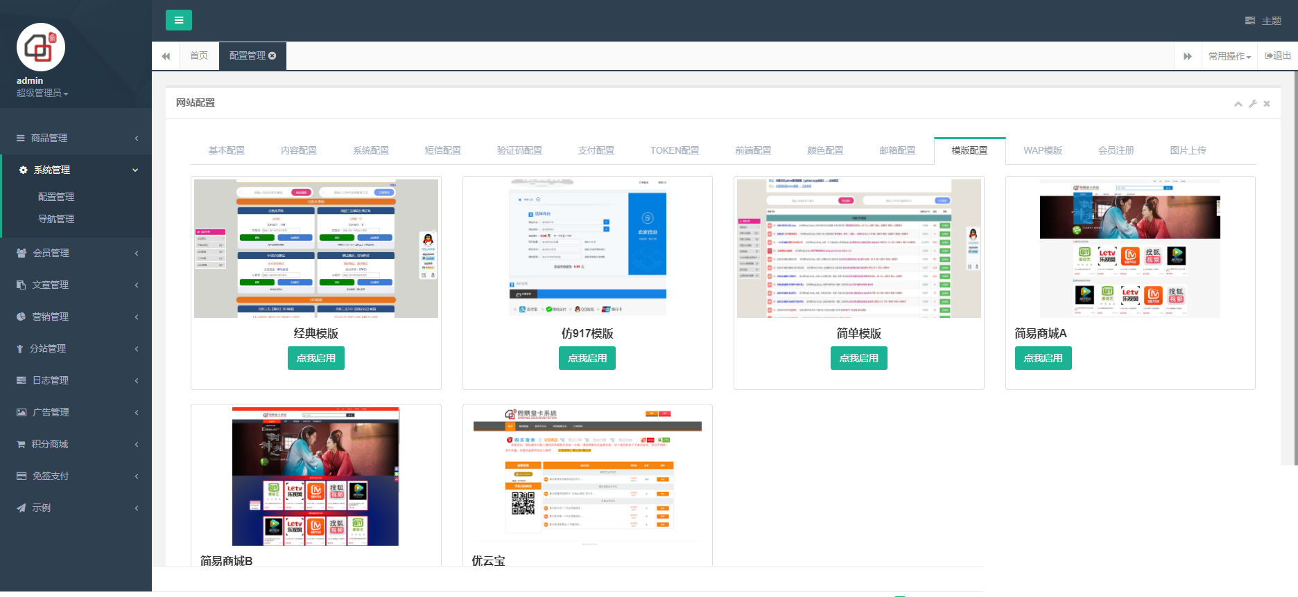Click the tab scroll-left double arrow
Image resolution: width=1298 pixels, height=597 pixels.
tap(166, 56)
